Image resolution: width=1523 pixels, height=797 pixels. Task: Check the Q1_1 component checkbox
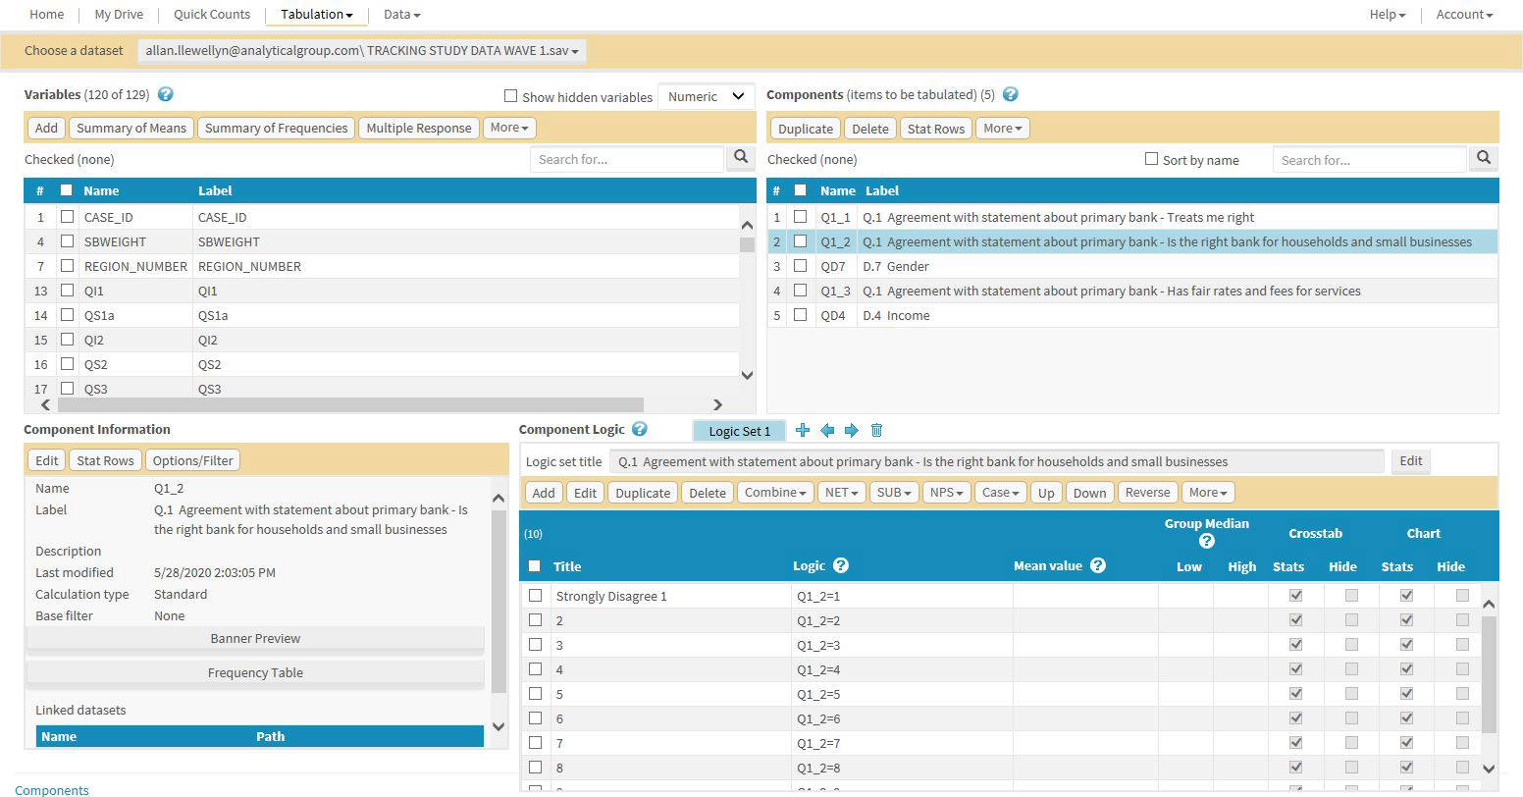(x=800, y=217)
